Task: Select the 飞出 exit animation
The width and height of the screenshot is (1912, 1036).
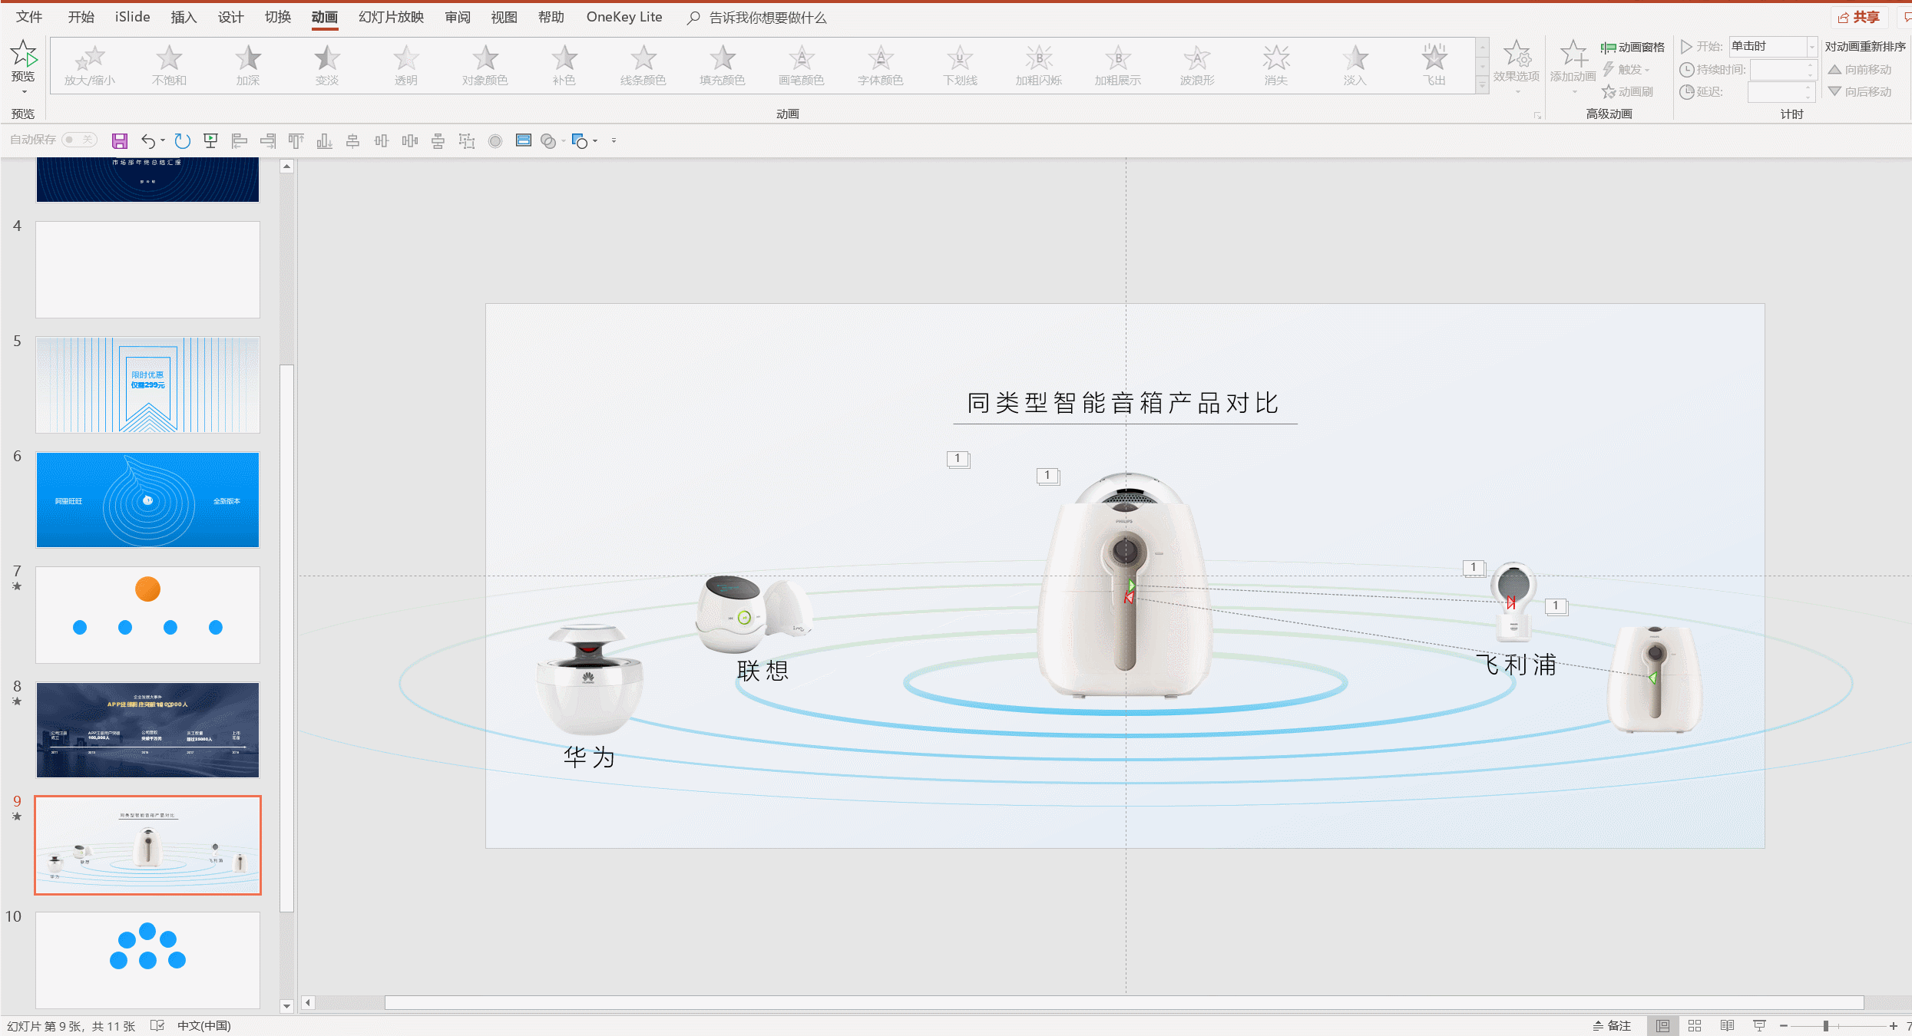Action: [1434, 65]
